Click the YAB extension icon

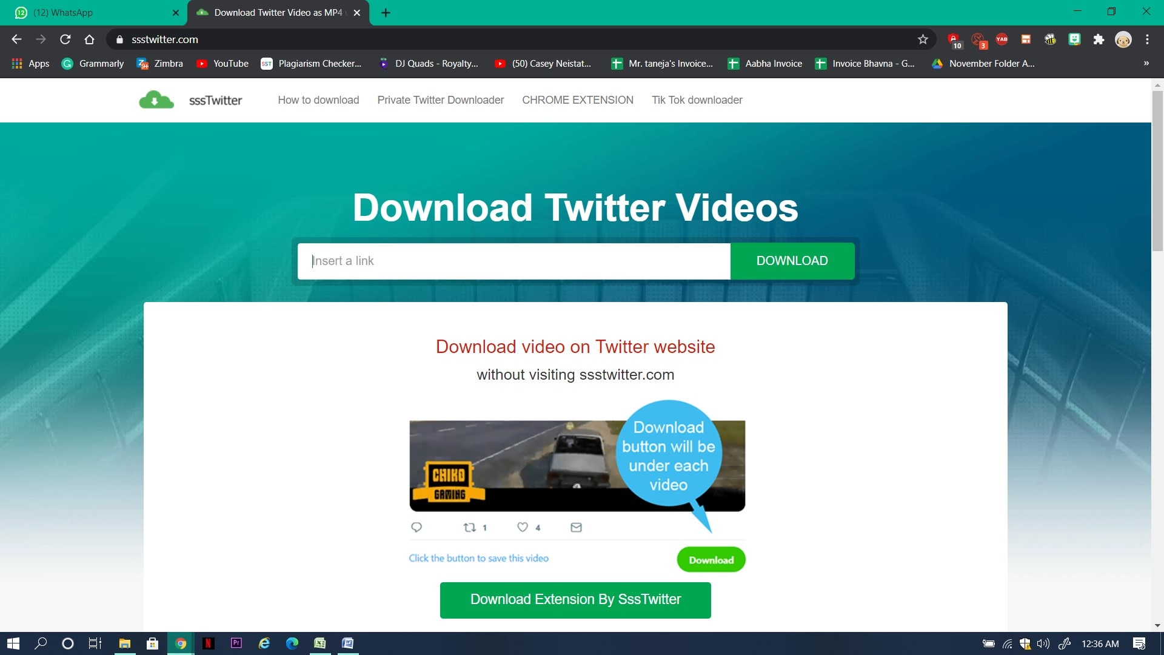tap(1002, 39)
